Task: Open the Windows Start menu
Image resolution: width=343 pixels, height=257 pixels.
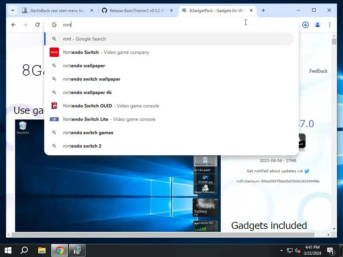Action: pos(8,250)
